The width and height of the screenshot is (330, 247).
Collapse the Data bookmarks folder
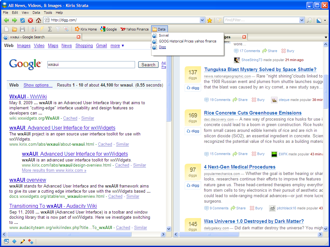click(x=159, y=29)
